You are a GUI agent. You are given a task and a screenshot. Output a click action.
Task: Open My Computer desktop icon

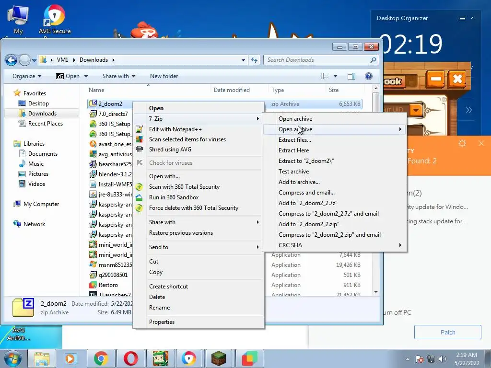coord(18,19)
